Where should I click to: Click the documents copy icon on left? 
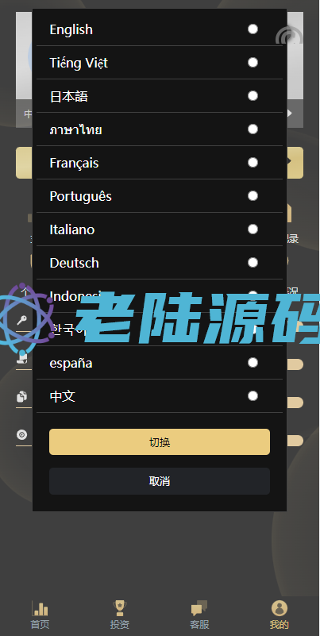pos(22,396)
